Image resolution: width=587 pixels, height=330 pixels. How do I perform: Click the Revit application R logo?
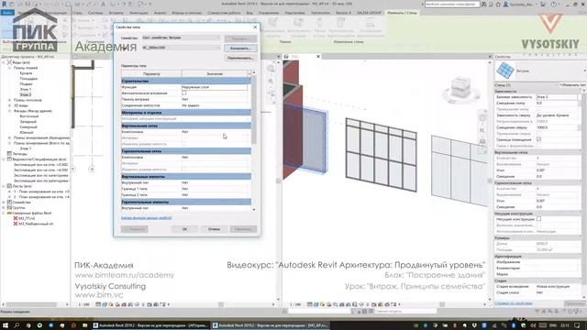click(5, 4)
